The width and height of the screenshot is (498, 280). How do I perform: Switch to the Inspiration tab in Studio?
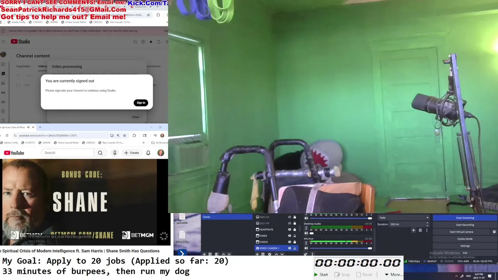click(23, 66)
